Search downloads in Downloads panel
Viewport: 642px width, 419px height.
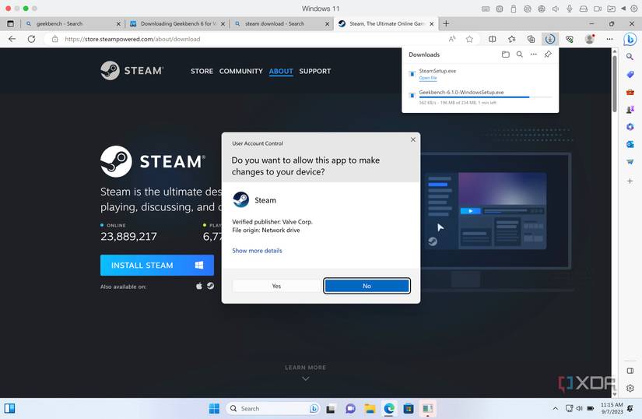(x=520, y=54)
